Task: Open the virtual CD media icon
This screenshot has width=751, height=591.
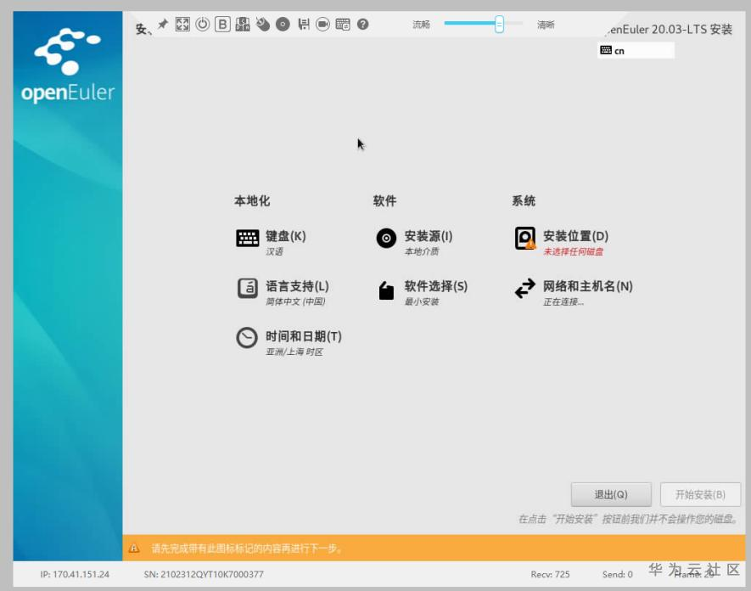Action: pyautogui.click(x=283, y=24)
